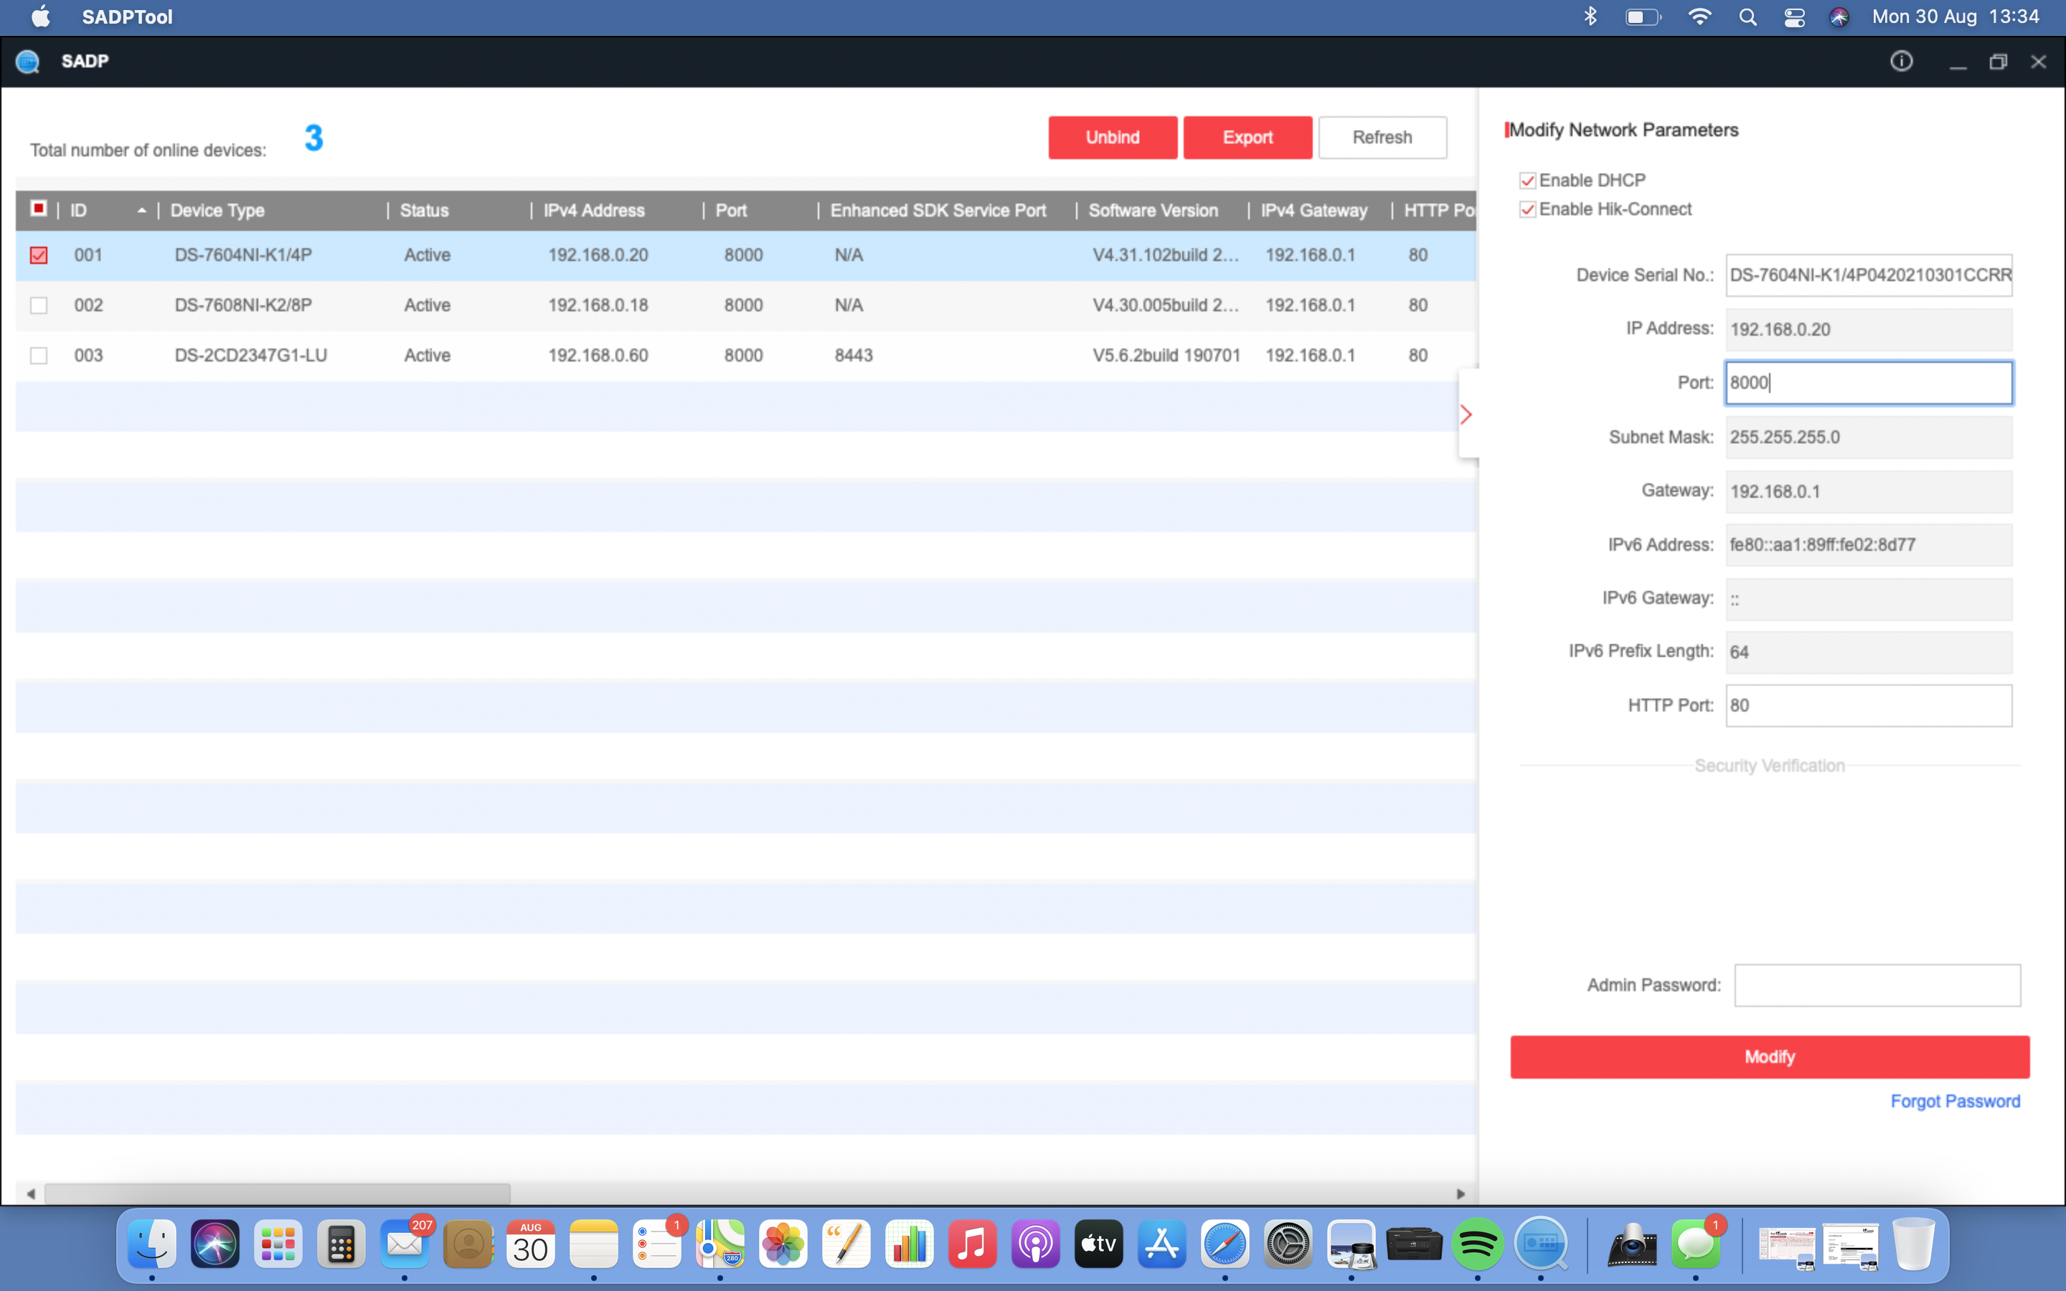Open Control Center in menu bar

click(x=1793, y=17)
